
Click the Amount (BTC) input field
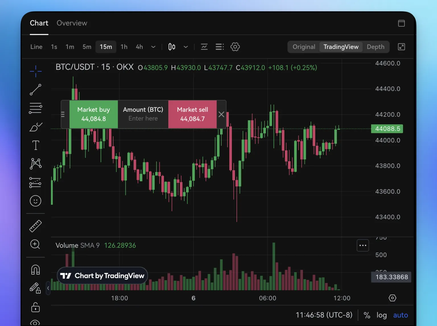143,118
